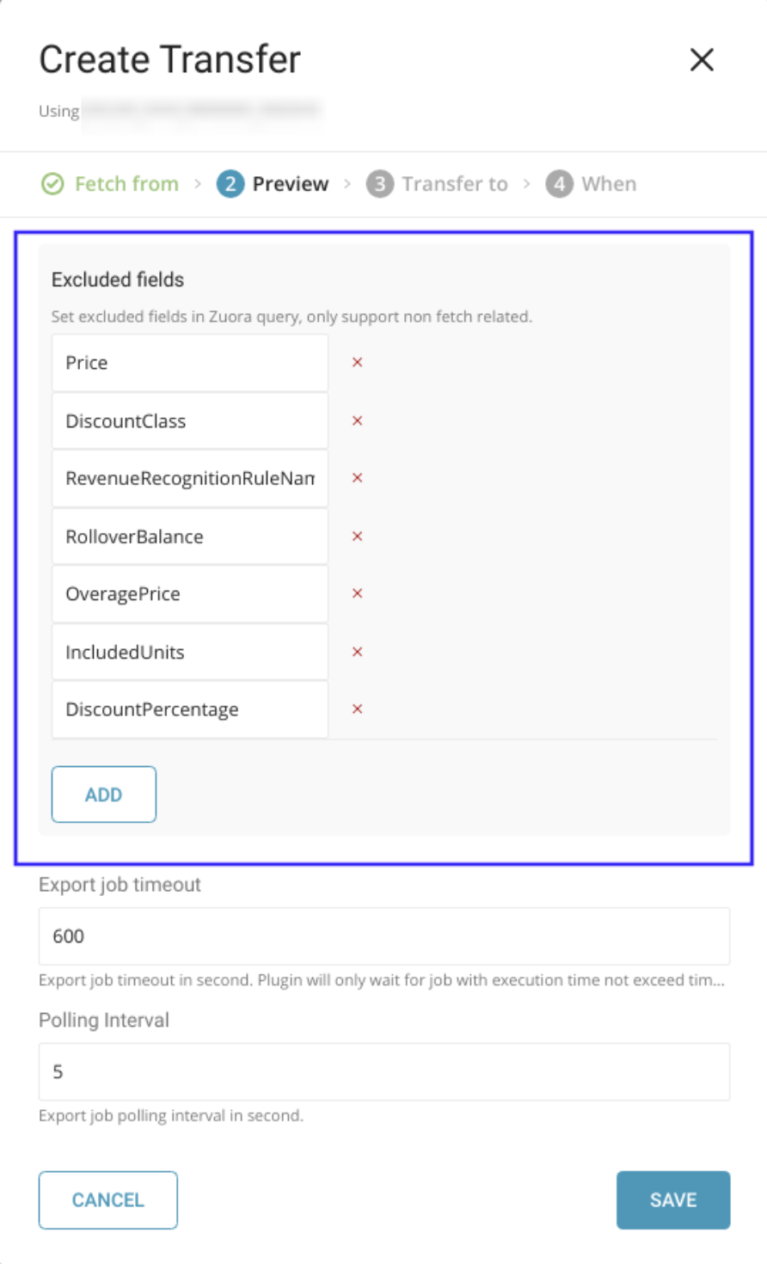This screenshot has height=1264, width=767.
Task: Delete the RolloverBalance excluded field
Action: pyautogui.click(x=357, y=537)
